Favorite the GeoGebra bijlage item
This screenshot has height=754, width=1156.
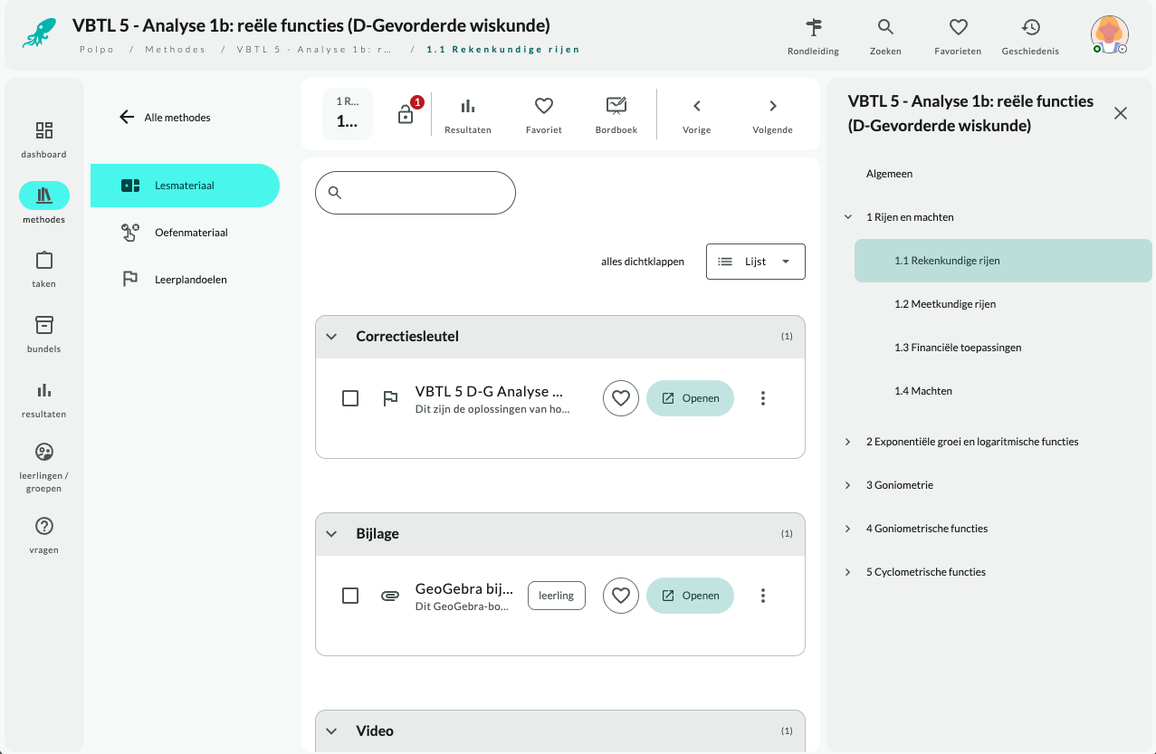621,596
